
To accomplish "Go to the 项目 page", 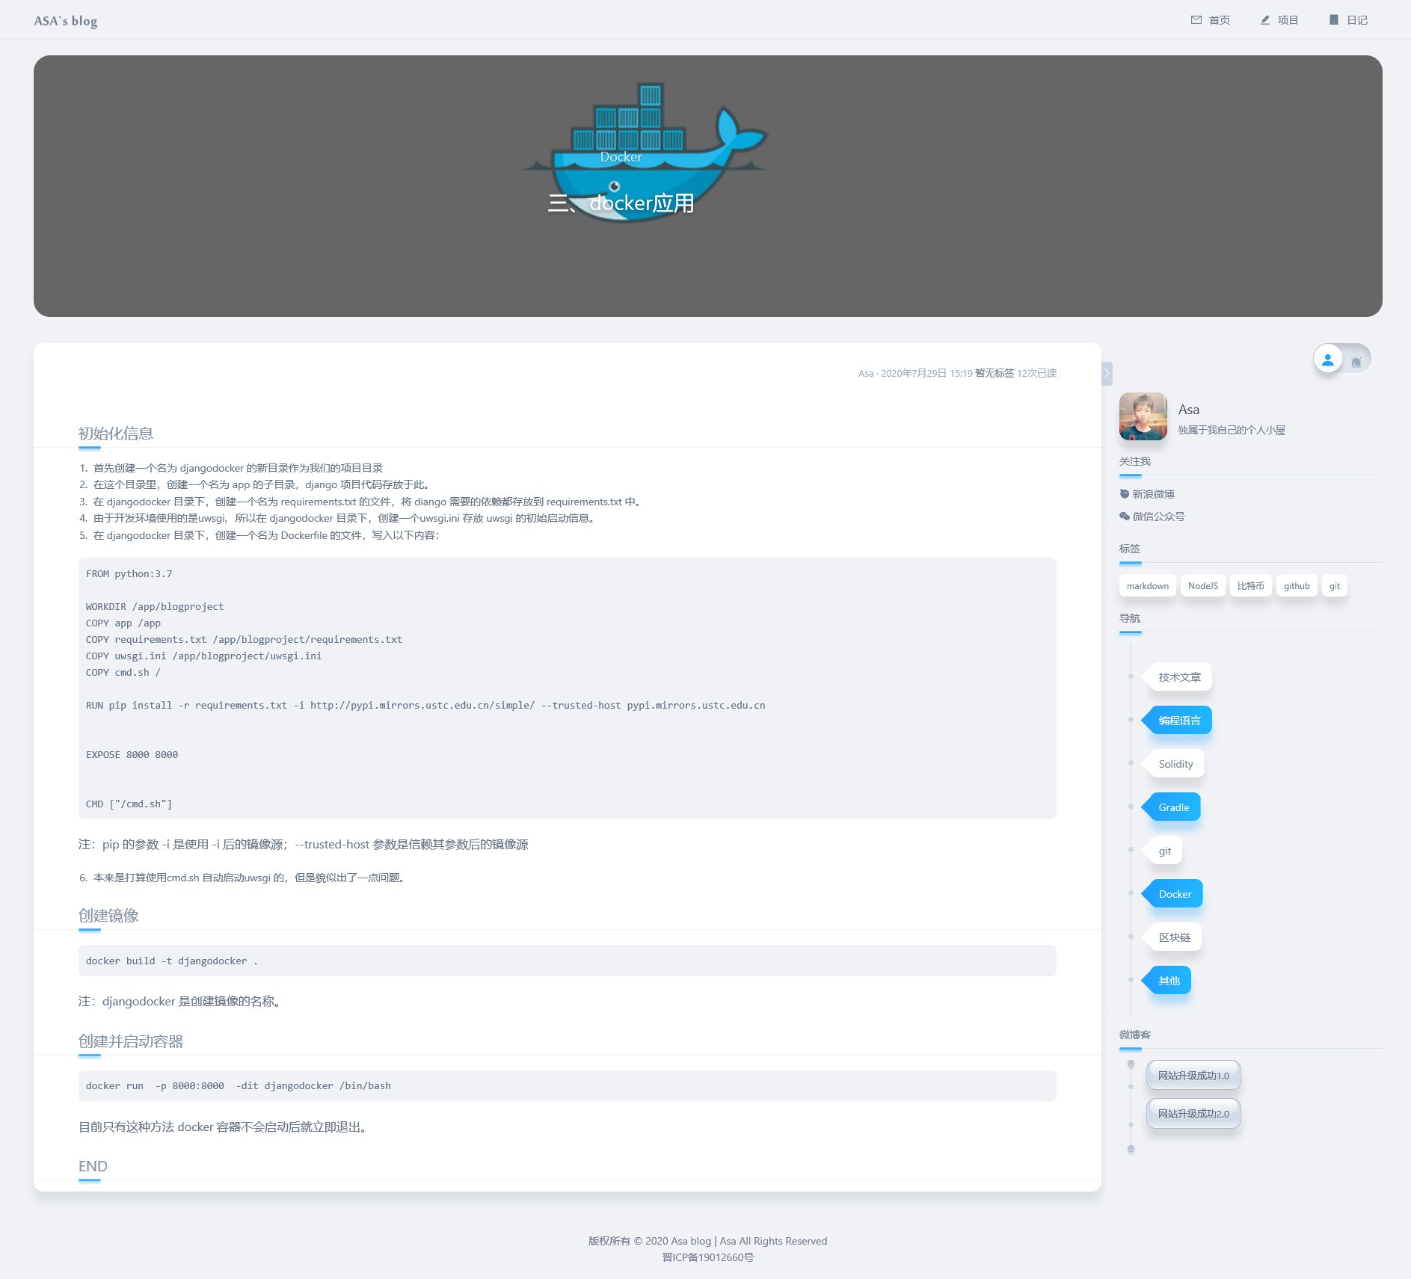I will [x=1287, y=20].
